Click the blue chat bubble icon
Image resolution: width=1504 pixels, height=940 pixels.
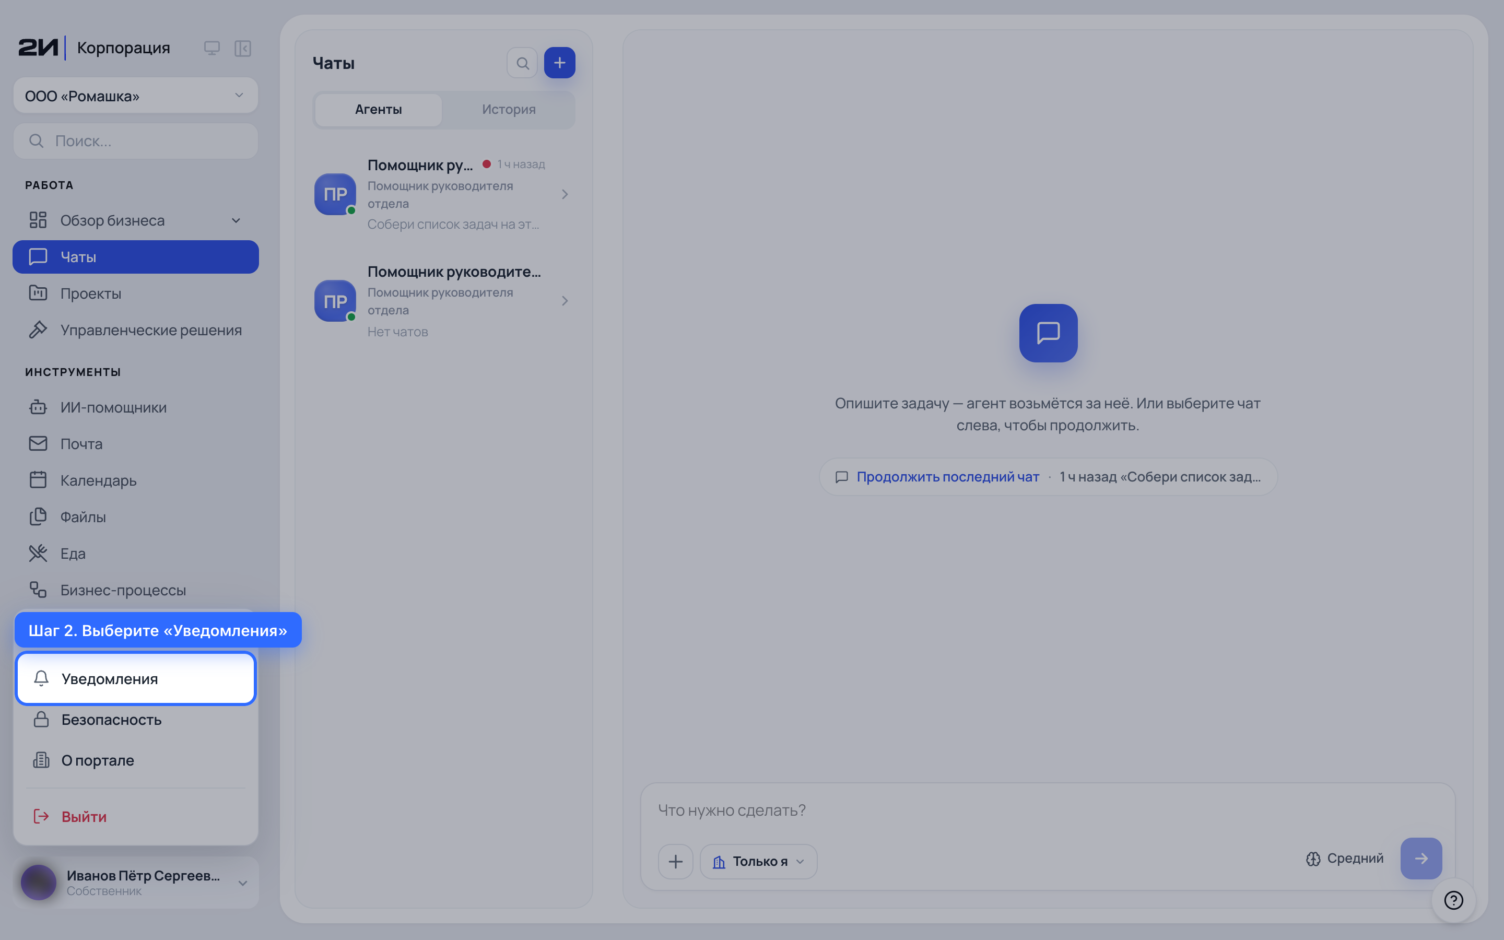(x=1048, y=333)
